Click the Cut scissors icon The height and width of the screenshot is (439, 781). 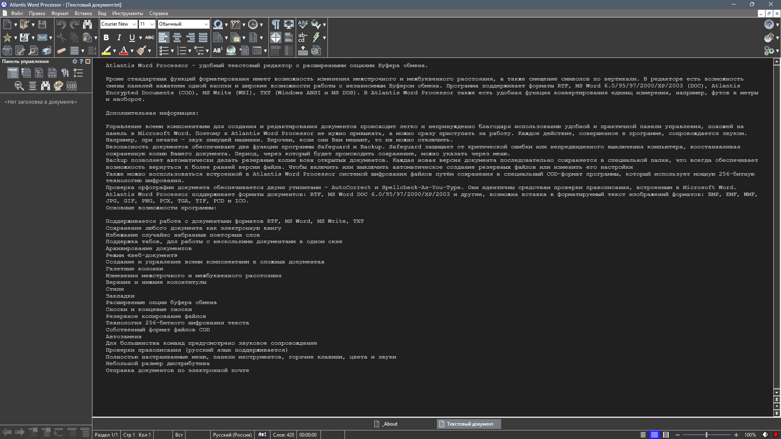61,37
